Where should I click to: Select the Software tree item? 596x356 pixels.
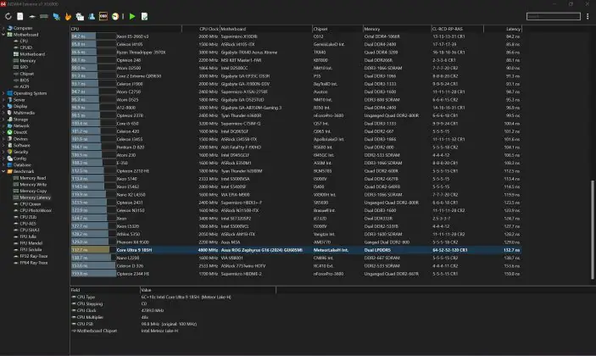(x=22, y=145)
